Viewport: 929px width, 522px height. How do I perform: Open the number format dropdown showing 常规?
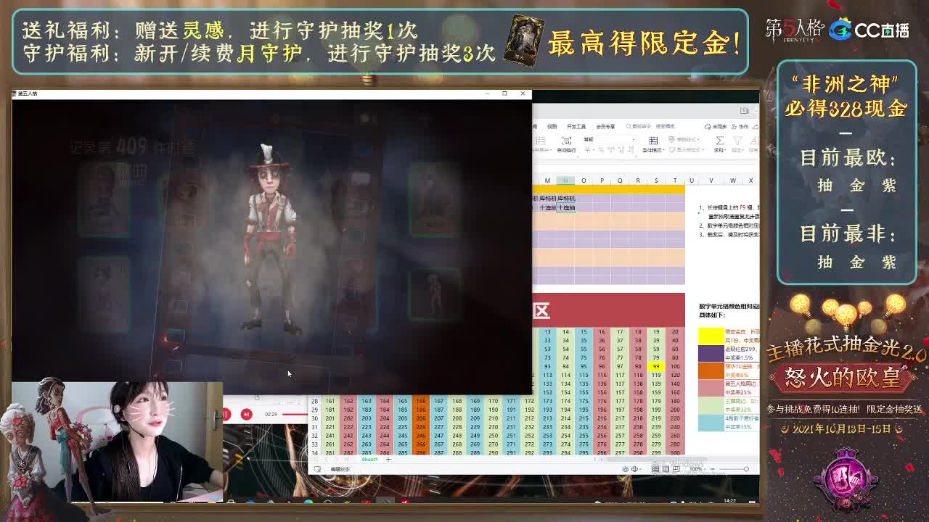tap(608, 139)
